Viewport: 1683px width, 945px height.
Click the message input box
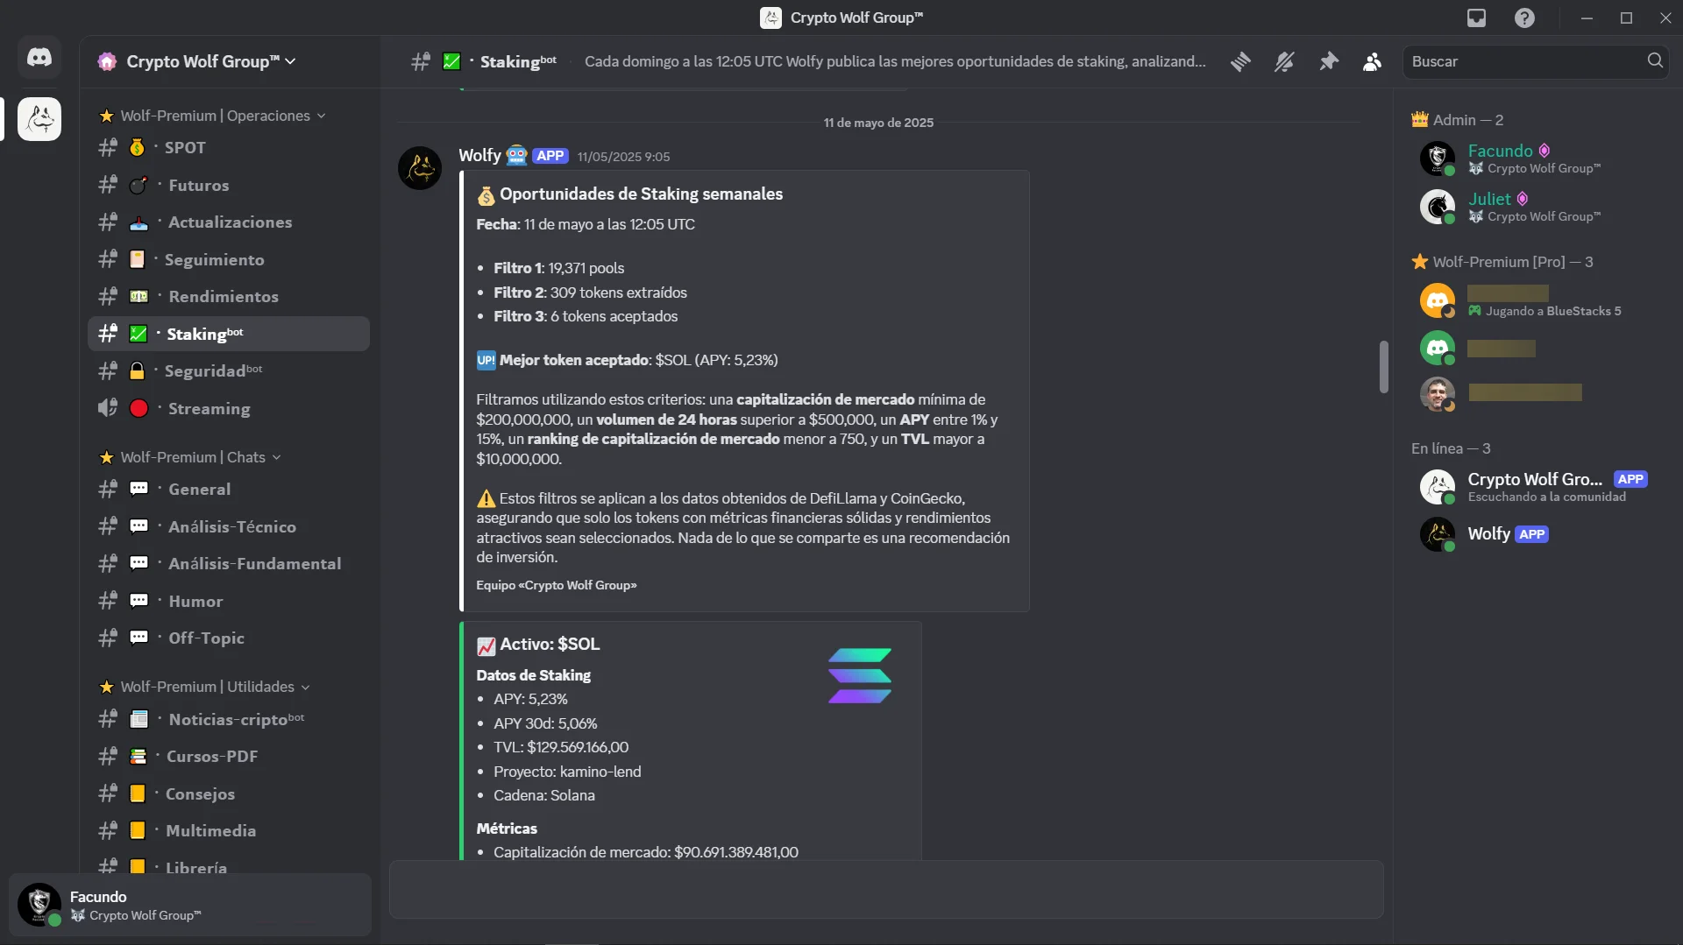click(886, 890)
